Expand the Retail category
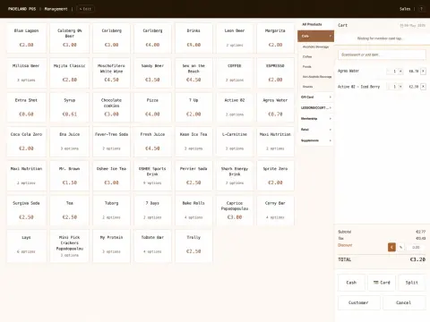430x322 pixels. (315, 130)
